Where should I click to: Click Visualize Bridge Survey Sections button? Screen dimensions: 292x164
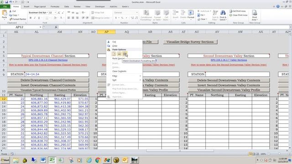tap(190, 42)
